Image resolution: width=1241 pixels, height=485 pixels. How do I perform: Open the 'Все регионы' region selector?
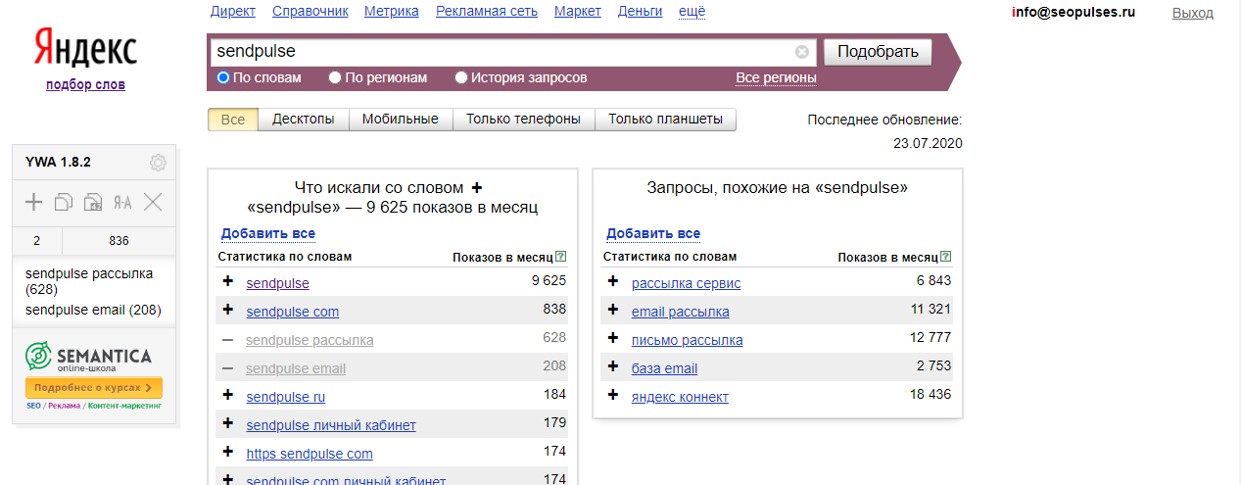tap(777, 77)
